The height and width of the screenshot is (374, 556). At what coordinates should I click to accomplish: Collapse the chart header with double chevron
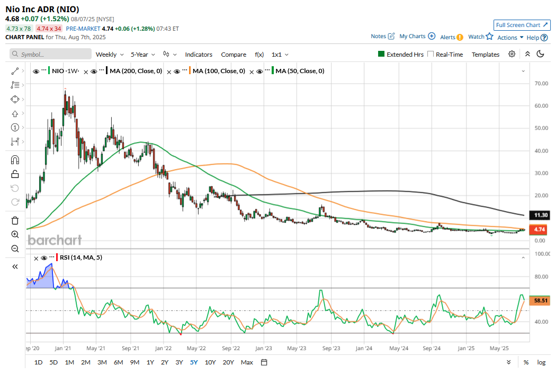[x=527, y=54]
